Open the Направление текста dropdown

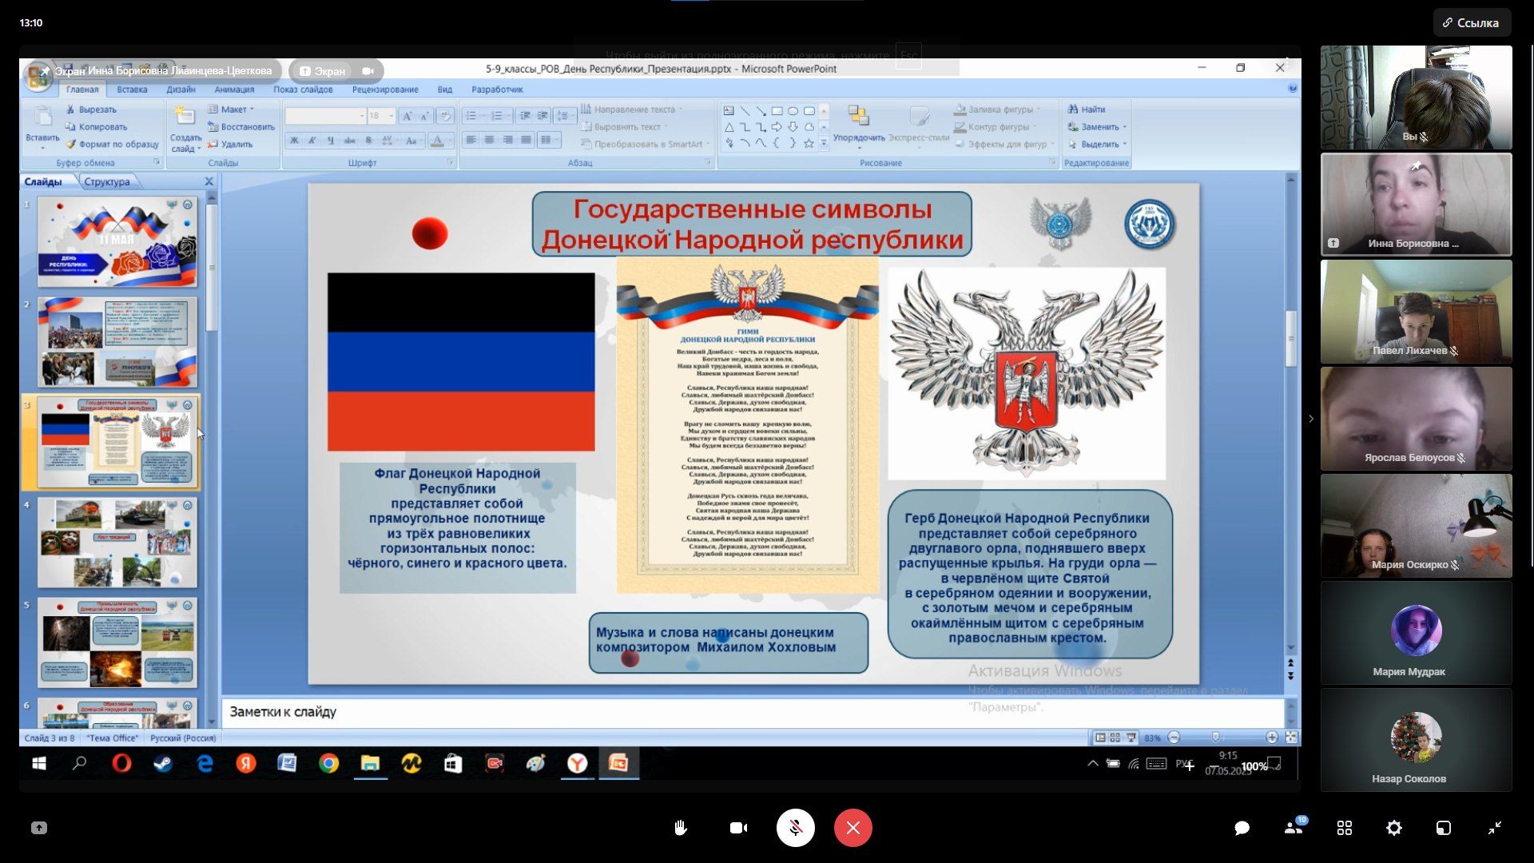[x=631, y=109]
